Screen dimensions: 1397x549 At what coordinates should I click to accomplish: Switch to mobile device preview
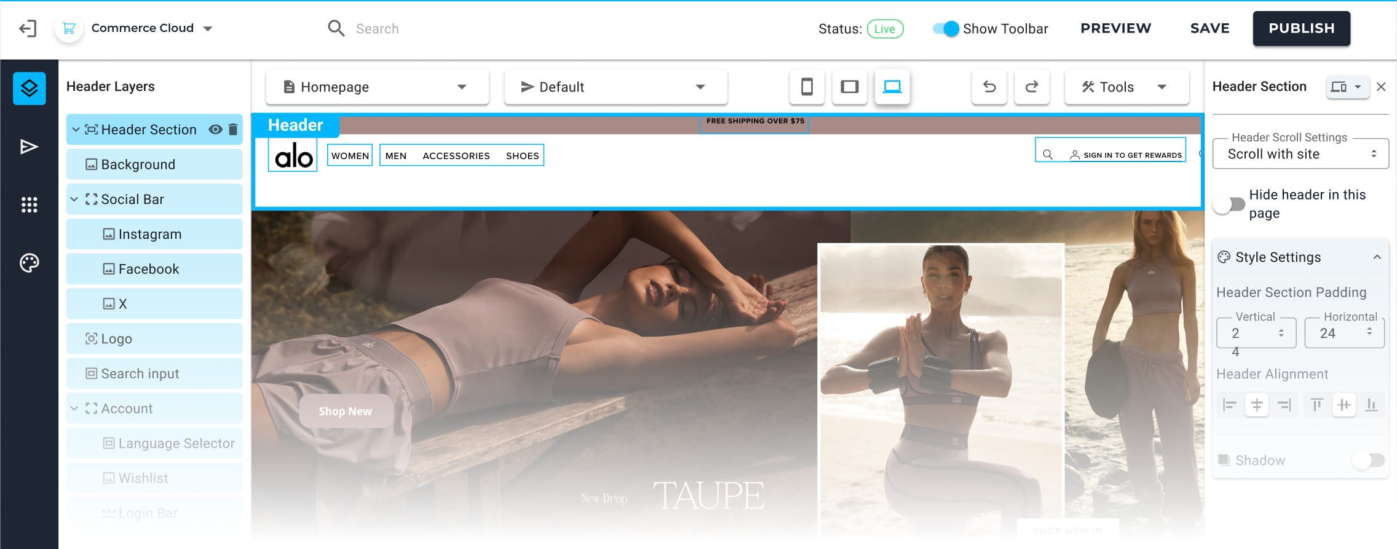click(x=807, y=87)
